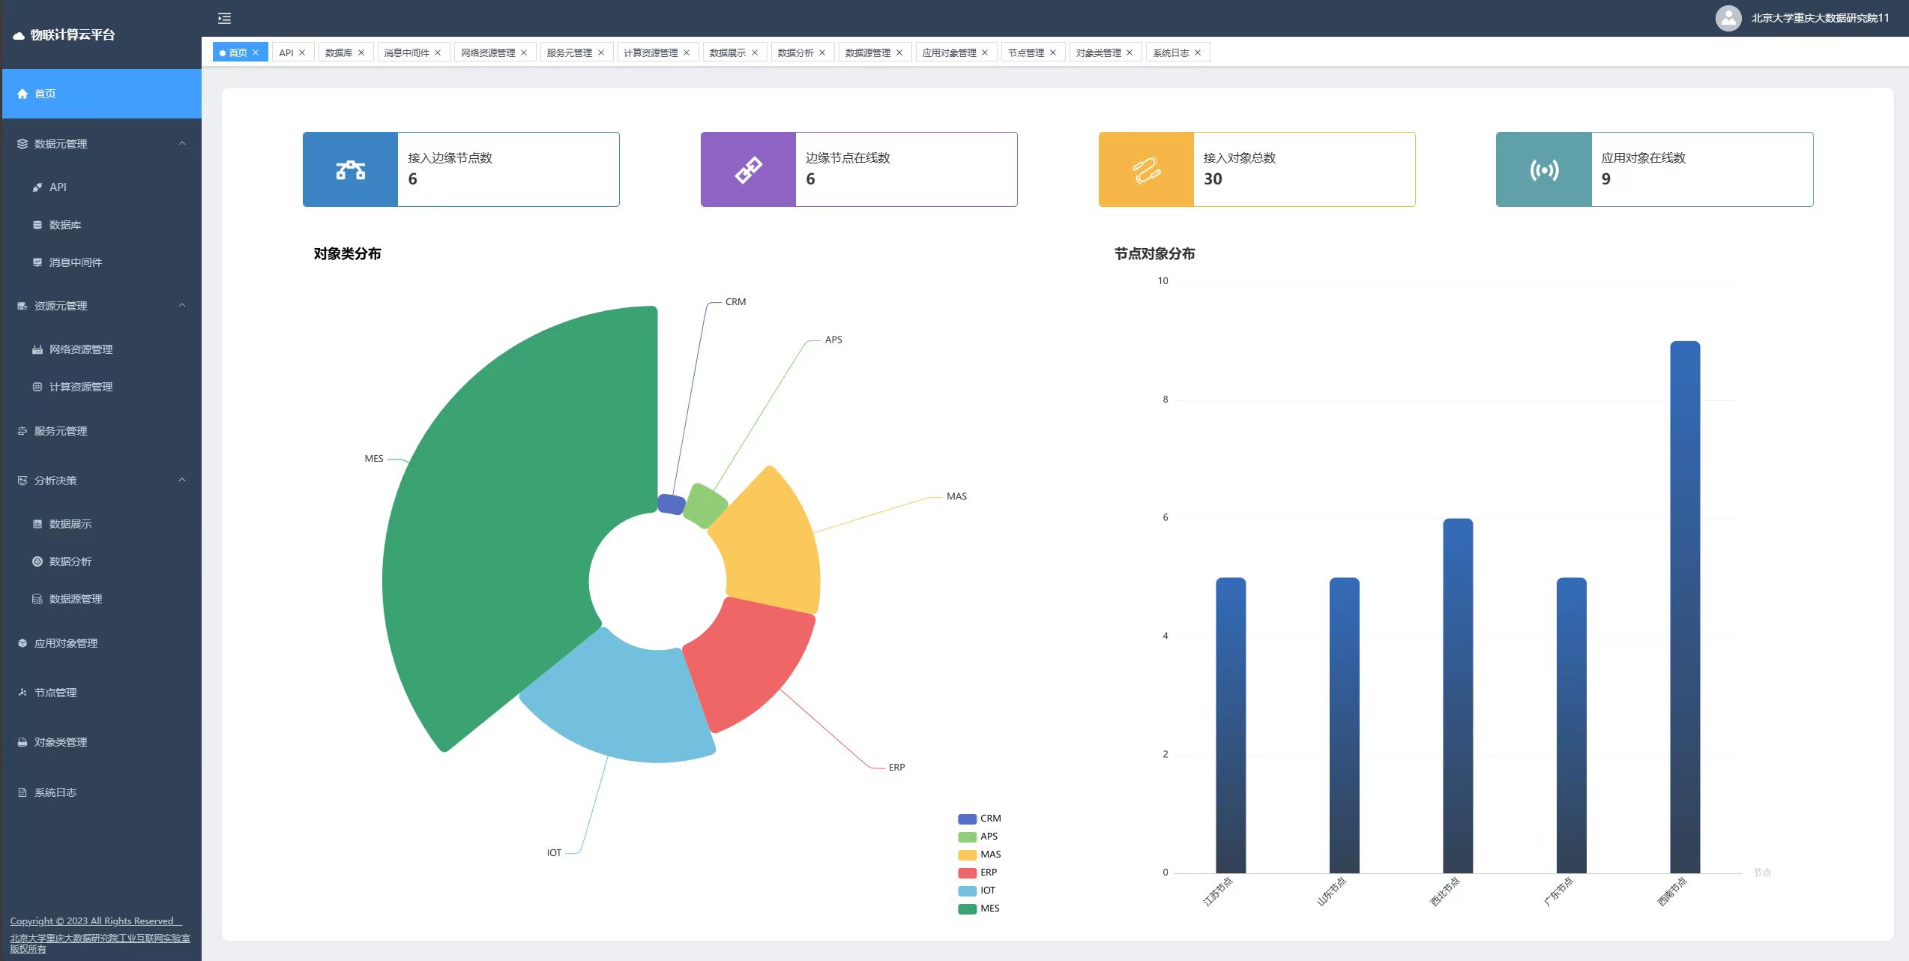Click the ERP legend color swatch
Viewport: 1909px width, 961px height.
967,873
